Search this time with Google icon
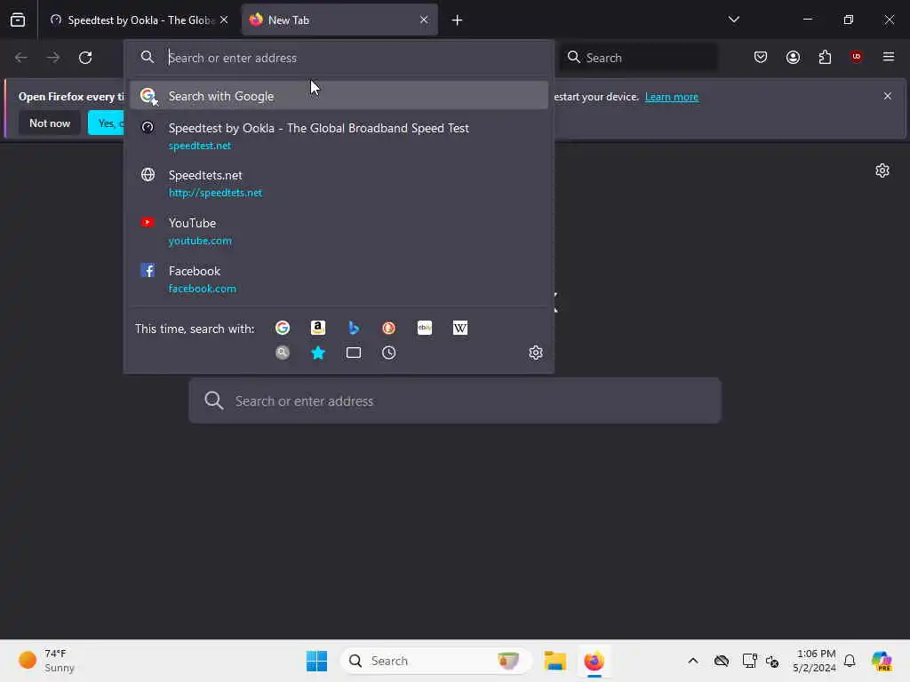The image size is (910, 682). 283,328
